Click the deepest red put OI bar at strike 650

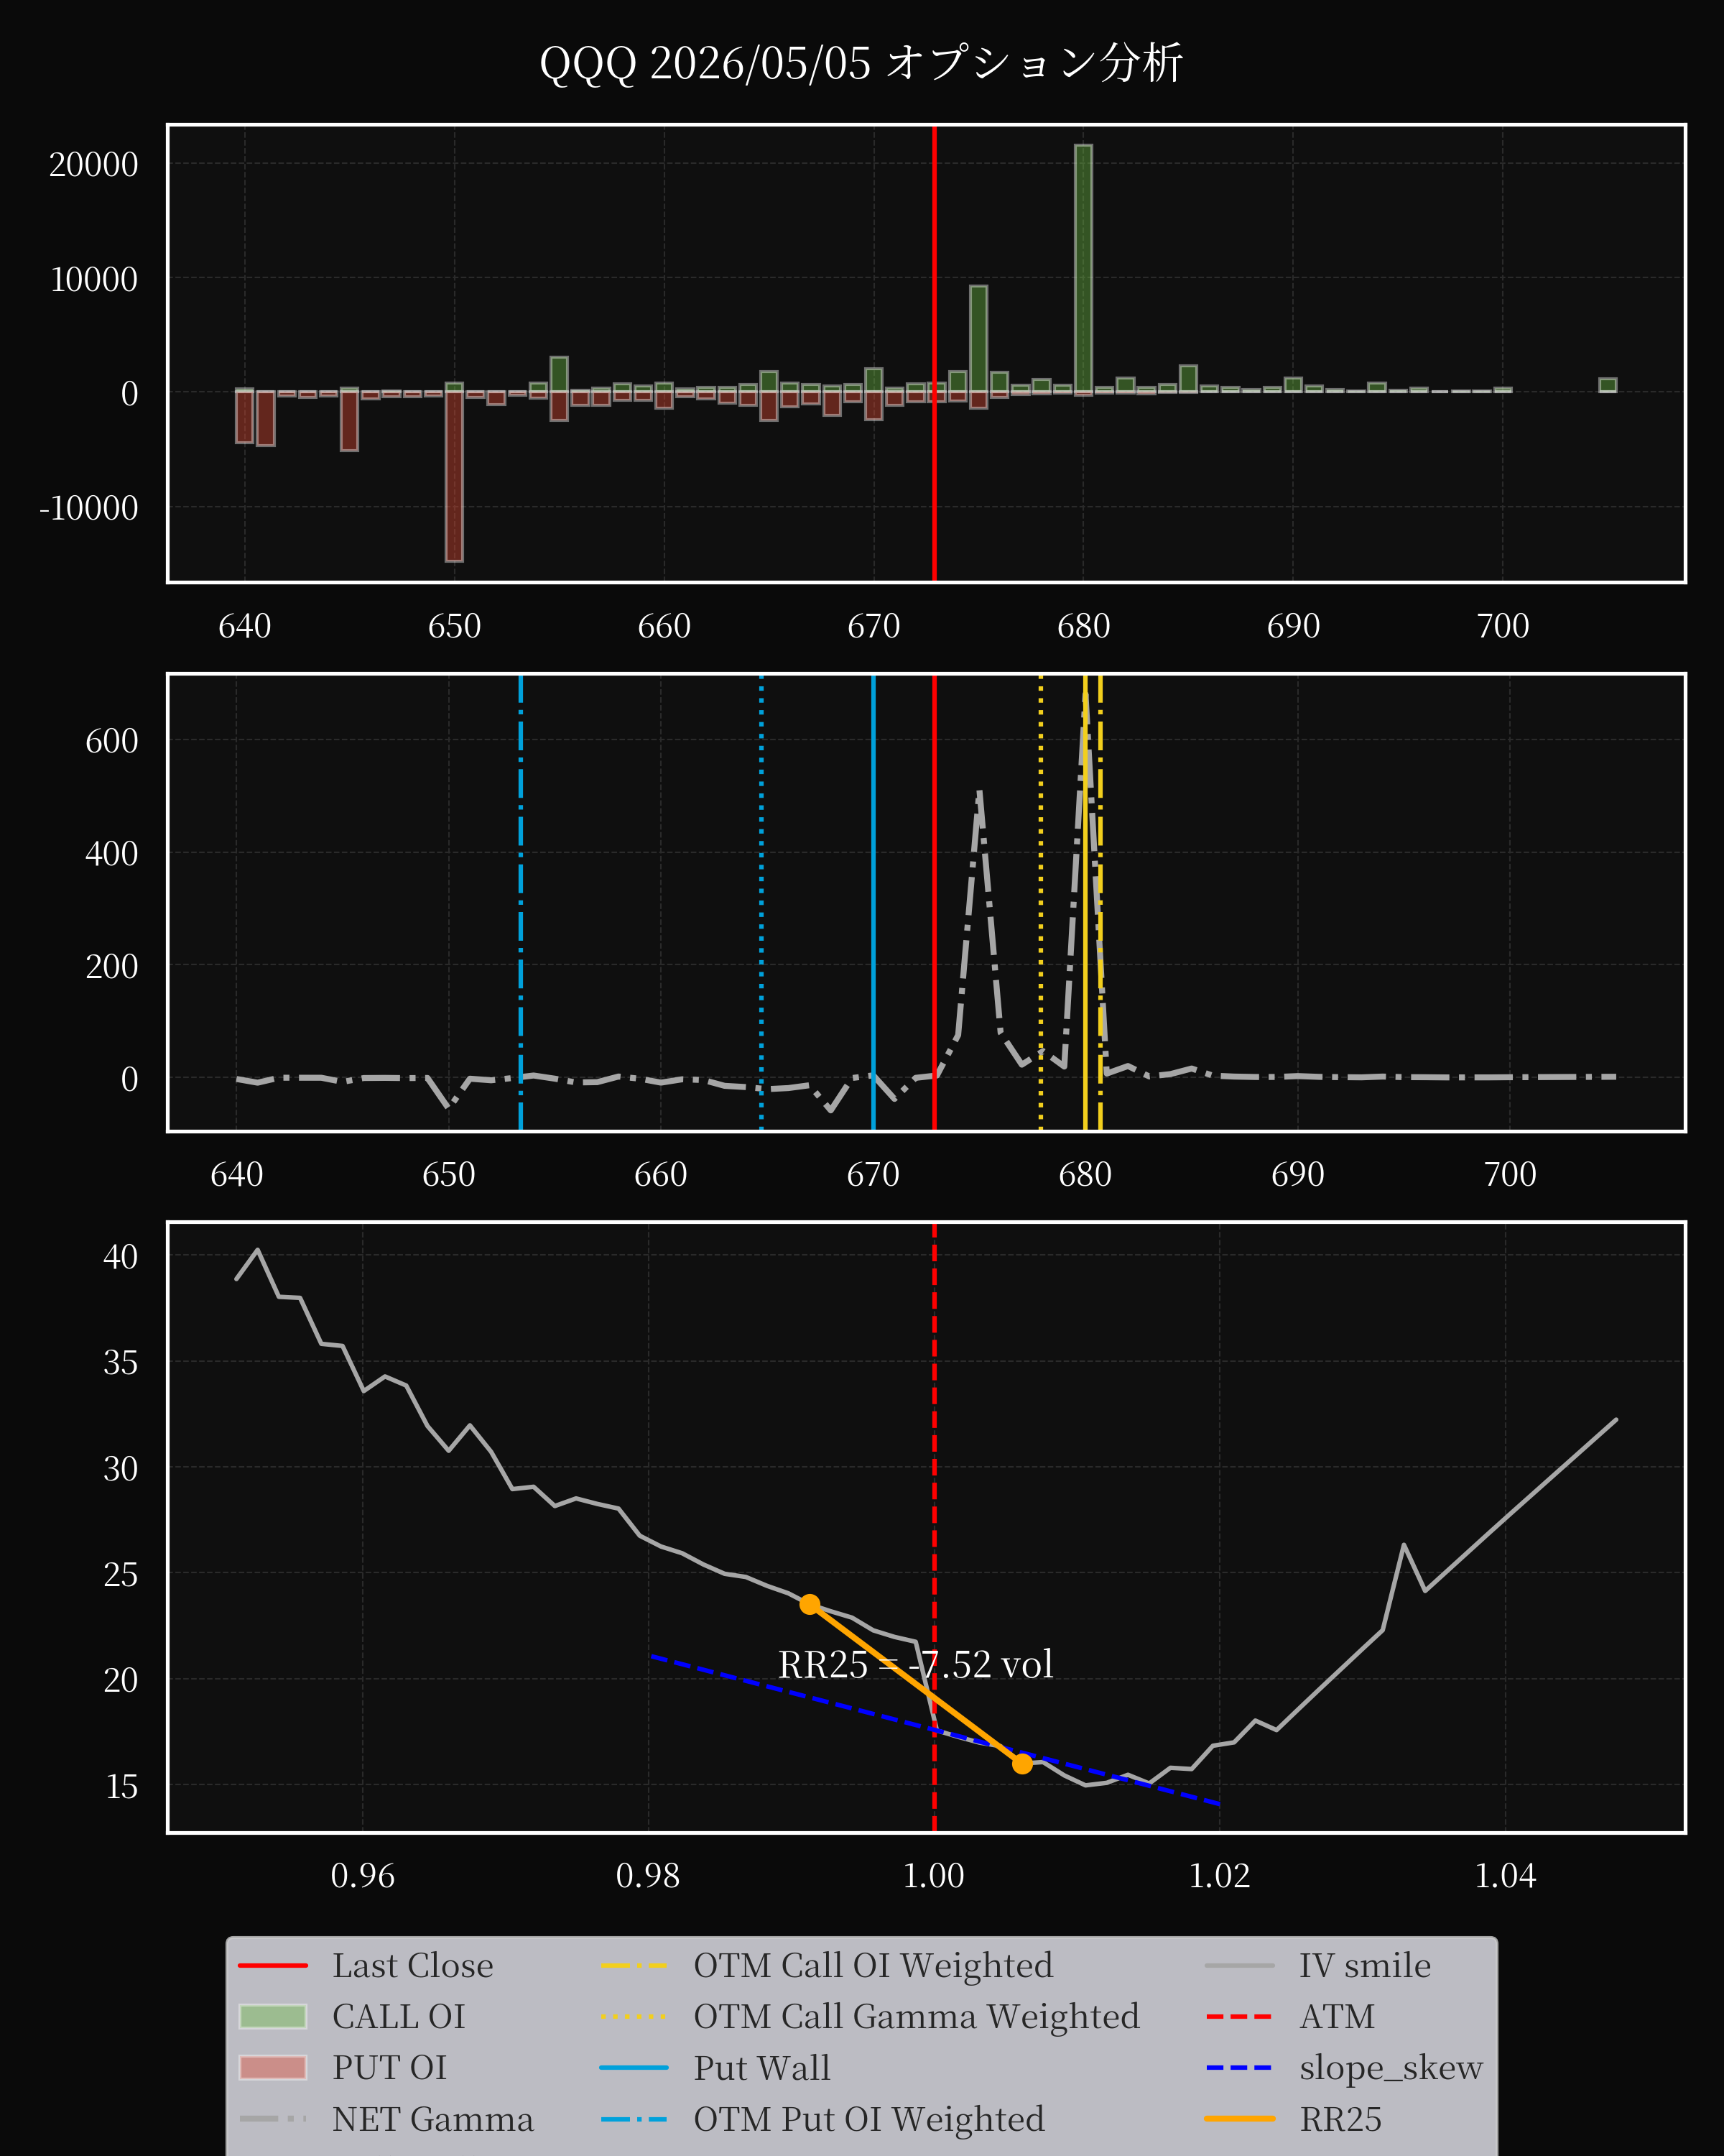(x=454, y=476)
